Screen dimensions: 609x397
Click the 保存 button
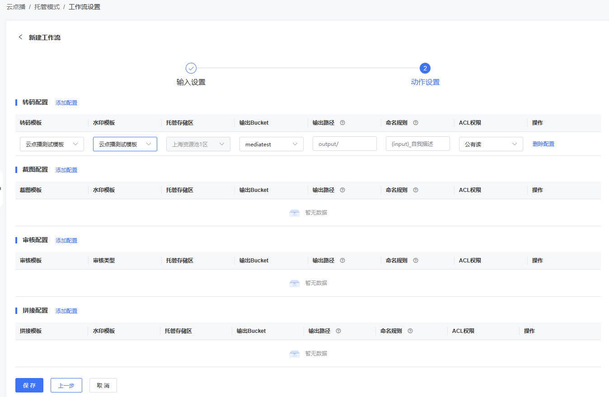pyautogui.click(x=29, y=385)
